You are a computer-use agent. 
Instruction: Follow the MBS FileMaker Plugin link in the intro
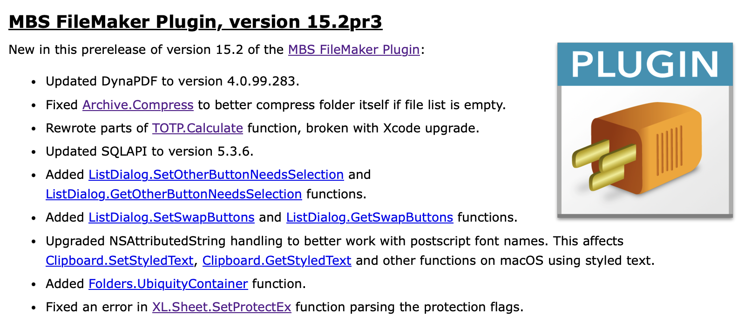tap(354, 50)
